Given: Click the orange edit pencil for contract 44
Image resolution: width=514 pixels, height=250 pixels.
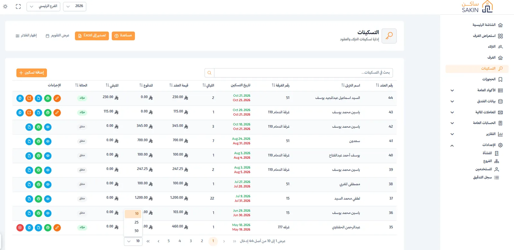Looking at the screenshot, I should click(57, 98).
